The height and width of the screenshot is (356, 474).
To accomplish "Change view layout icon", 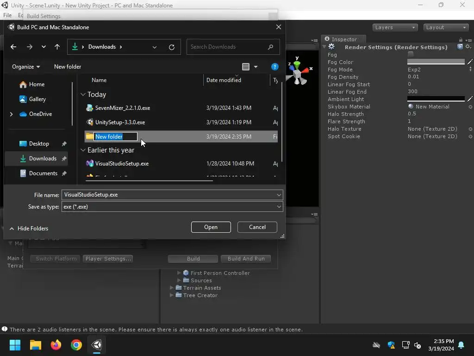I will (x=246, y=67).
